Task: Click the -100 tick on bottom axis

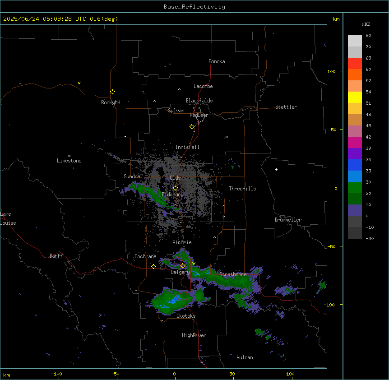Action: (x=56, y=374)
